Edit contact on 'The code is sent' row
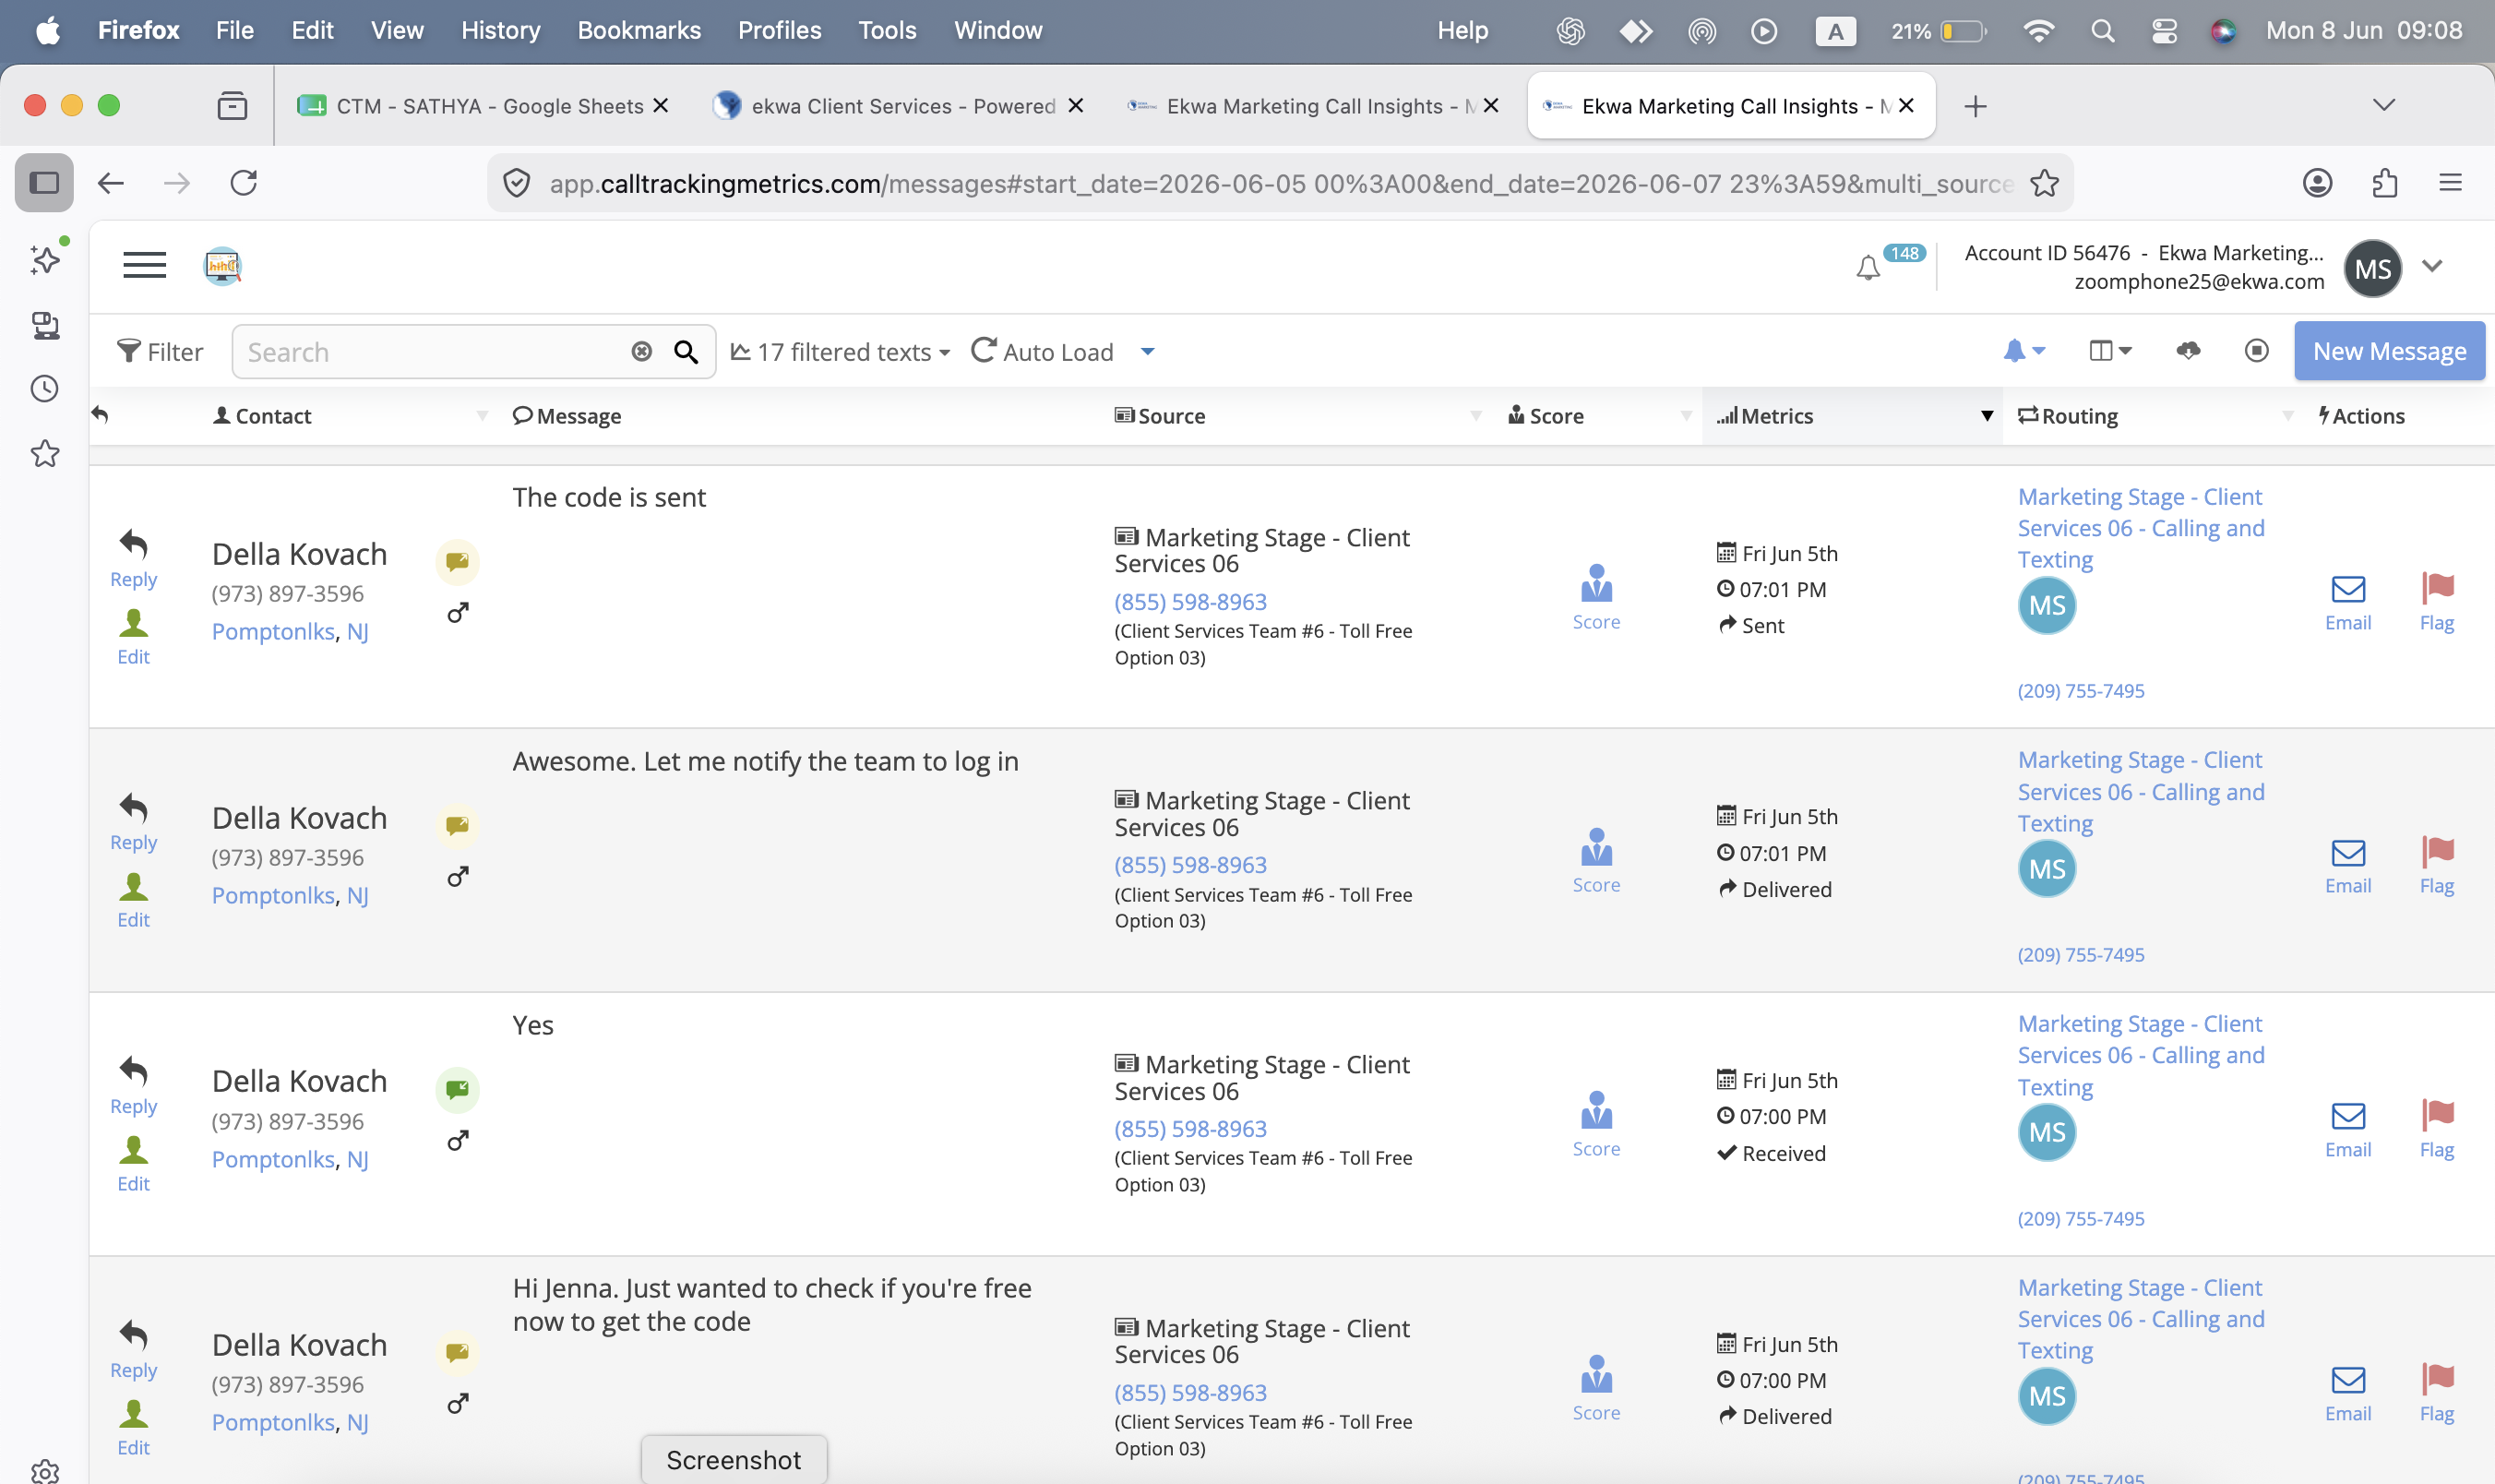 tap(133, 637)
